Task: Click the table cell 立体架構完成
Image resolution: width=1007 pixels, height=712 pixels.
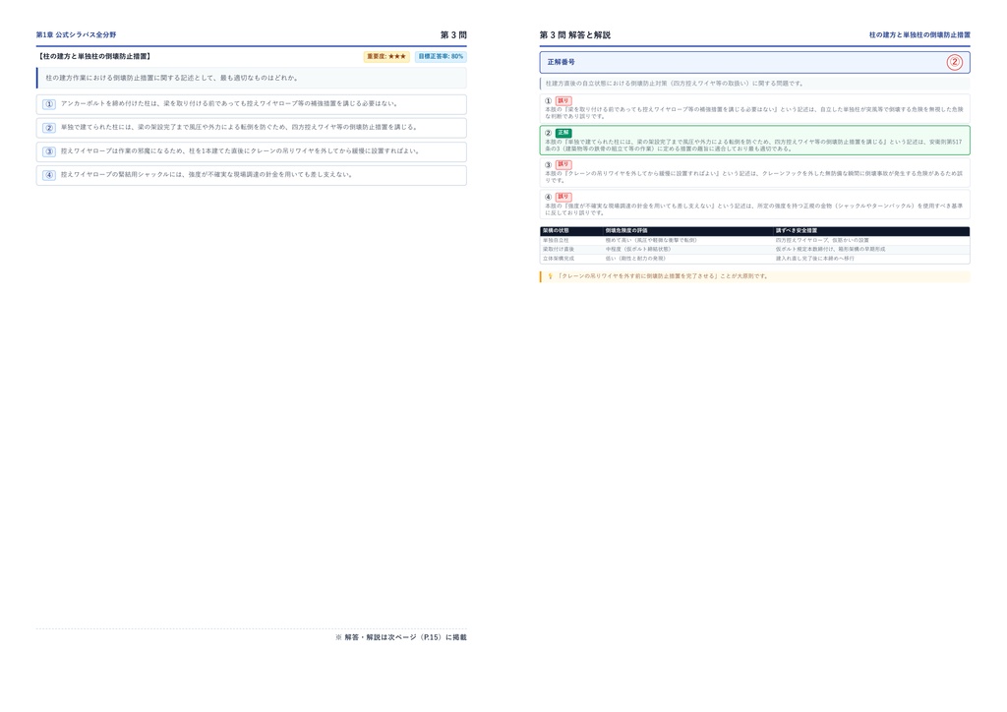Action: (x=559, y=259)
